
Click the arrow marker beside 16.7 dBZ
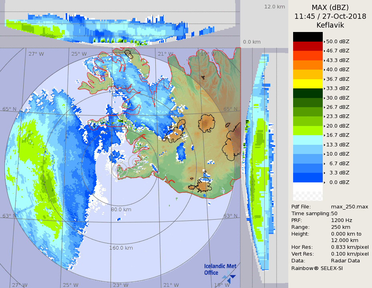(324, 135)
